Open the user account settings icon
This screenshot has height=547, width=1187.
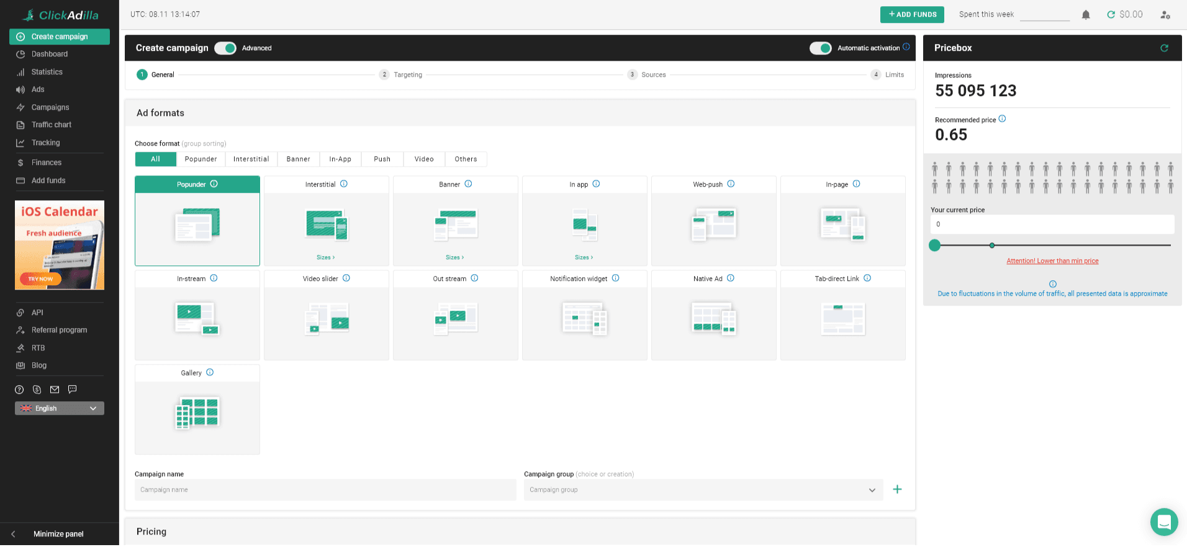click(1165, 15)
